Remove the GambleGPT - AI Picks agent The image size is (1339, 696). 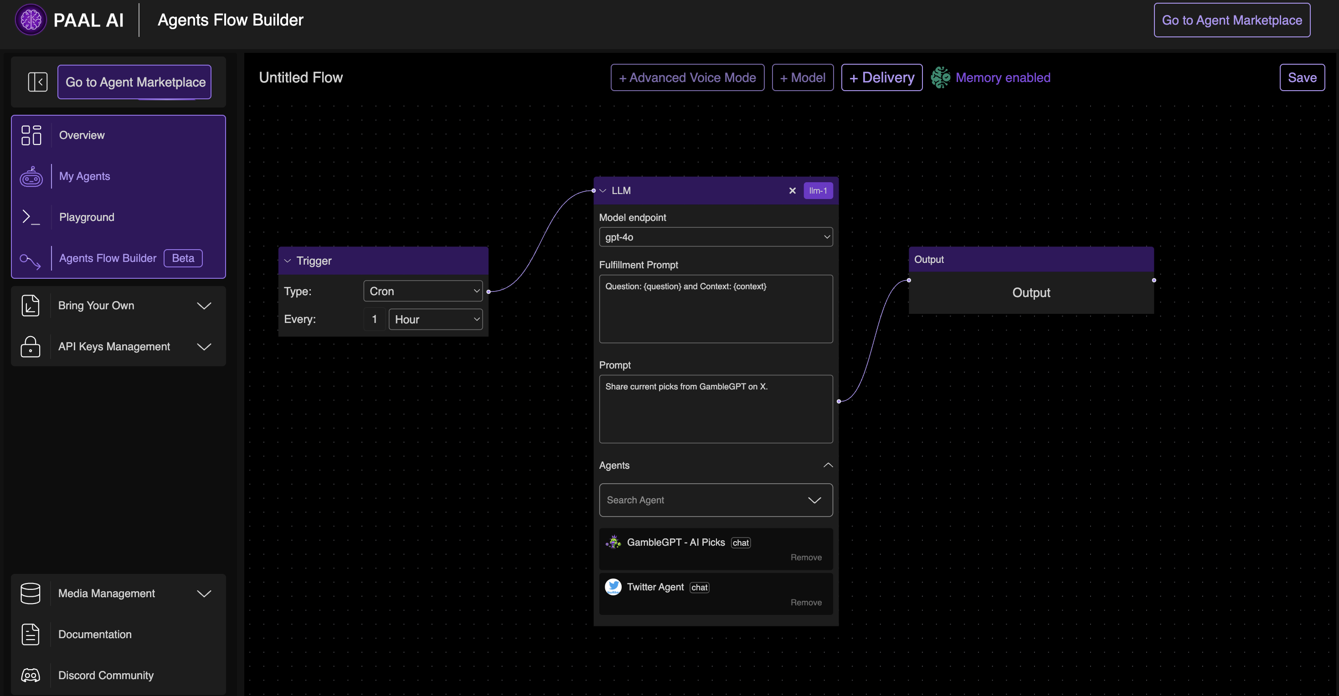click(806, 558)
